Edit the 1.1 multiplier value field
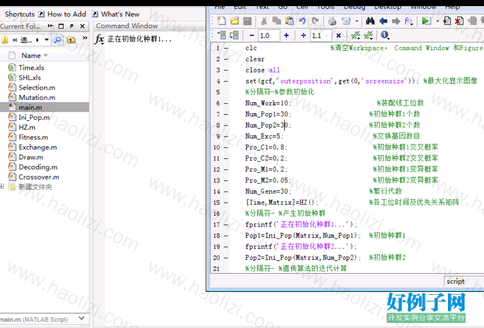 pos(321,36)
